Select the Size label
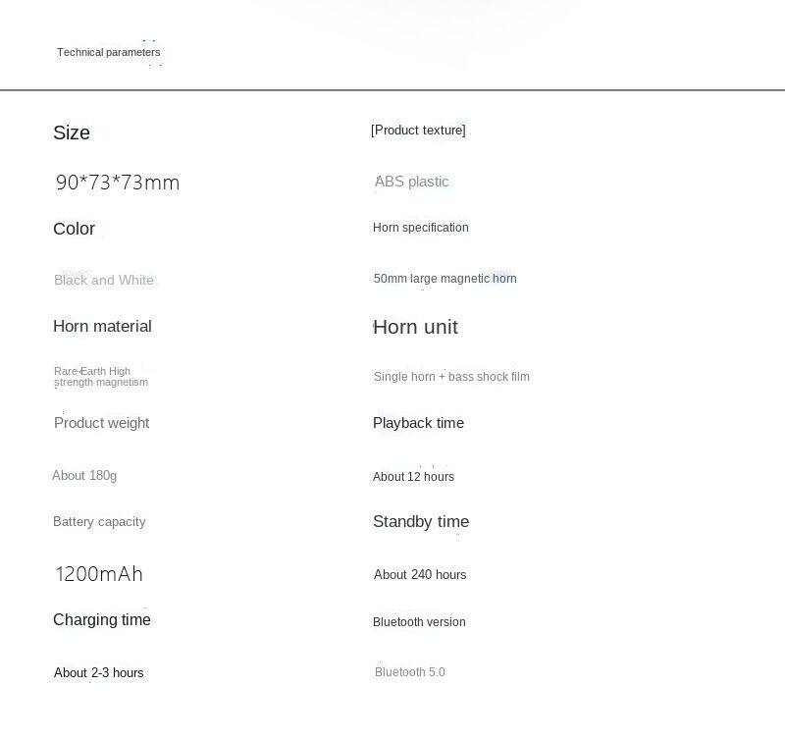This screenshot has width=785, height=740. 72,132
